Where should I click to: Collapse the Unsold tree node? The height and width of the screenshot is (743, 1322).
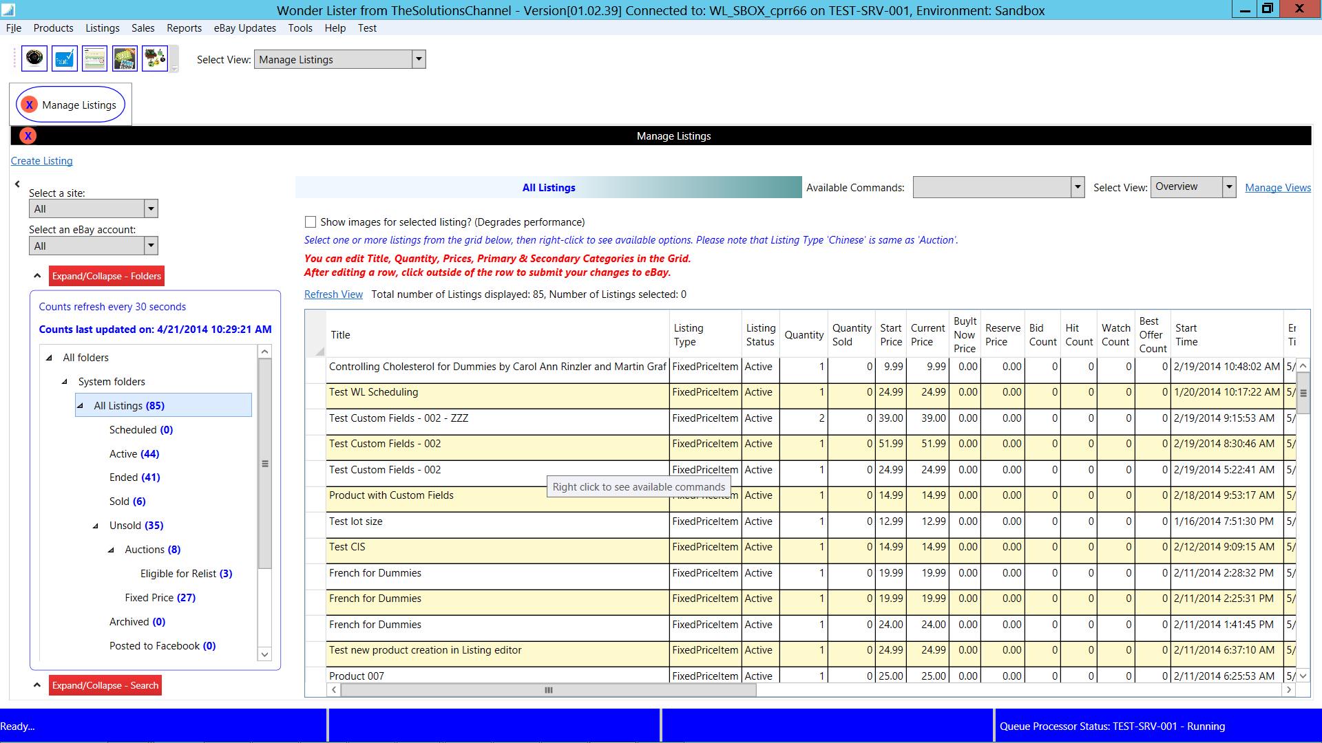96,526
